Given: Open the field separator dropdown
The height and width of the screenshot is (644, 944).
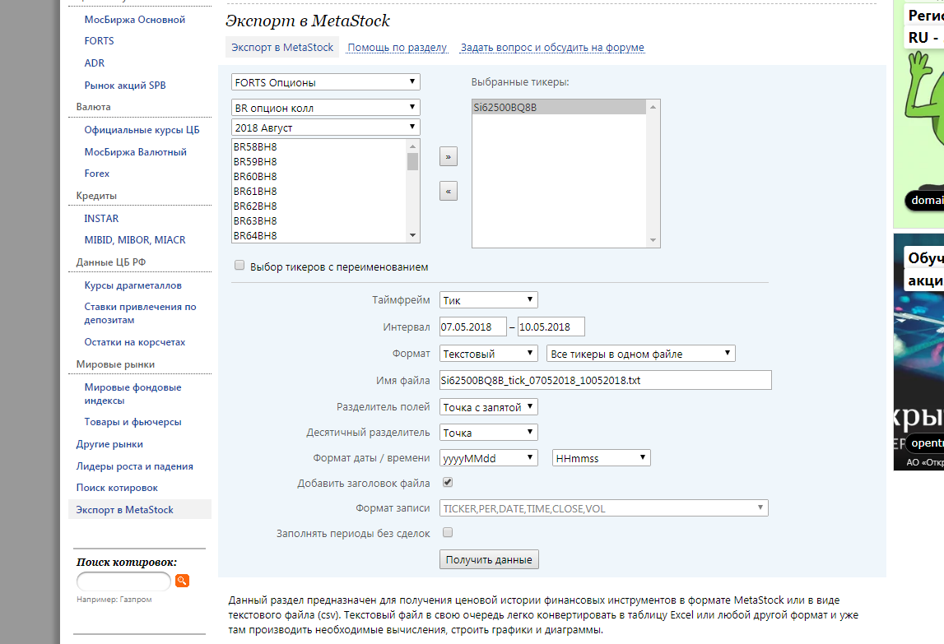Looking at the screenshot, I should [488, 407].
